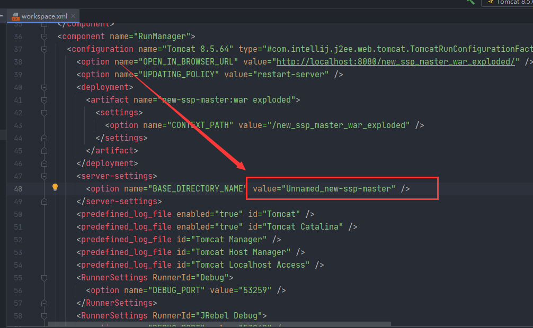Collapse RunnerSettings Debug fold marker on line 55
This screenshot has width=533, height=328.
coord(44,278)
